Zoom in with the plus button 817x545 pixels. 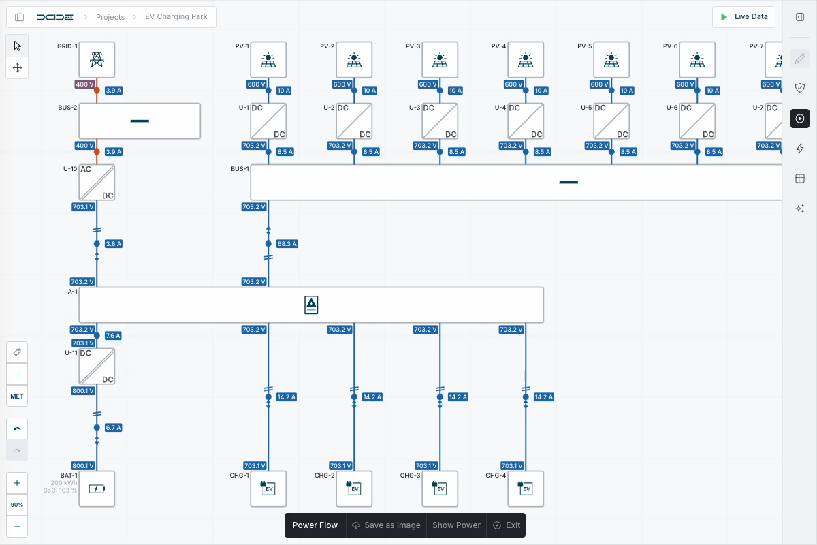click(17, 483)
